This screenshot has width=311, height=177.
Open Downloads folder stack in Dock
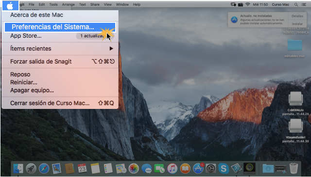pyautogui.click(x=268, y=169)
